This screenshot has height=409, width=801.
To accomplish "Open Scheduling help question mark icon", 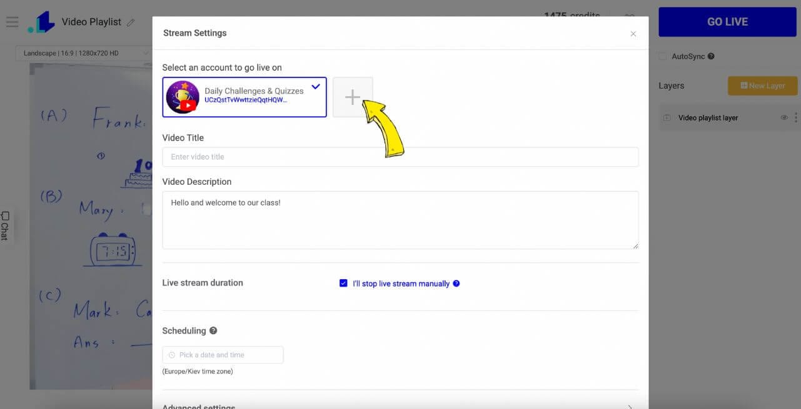I will tap(213, 330).
